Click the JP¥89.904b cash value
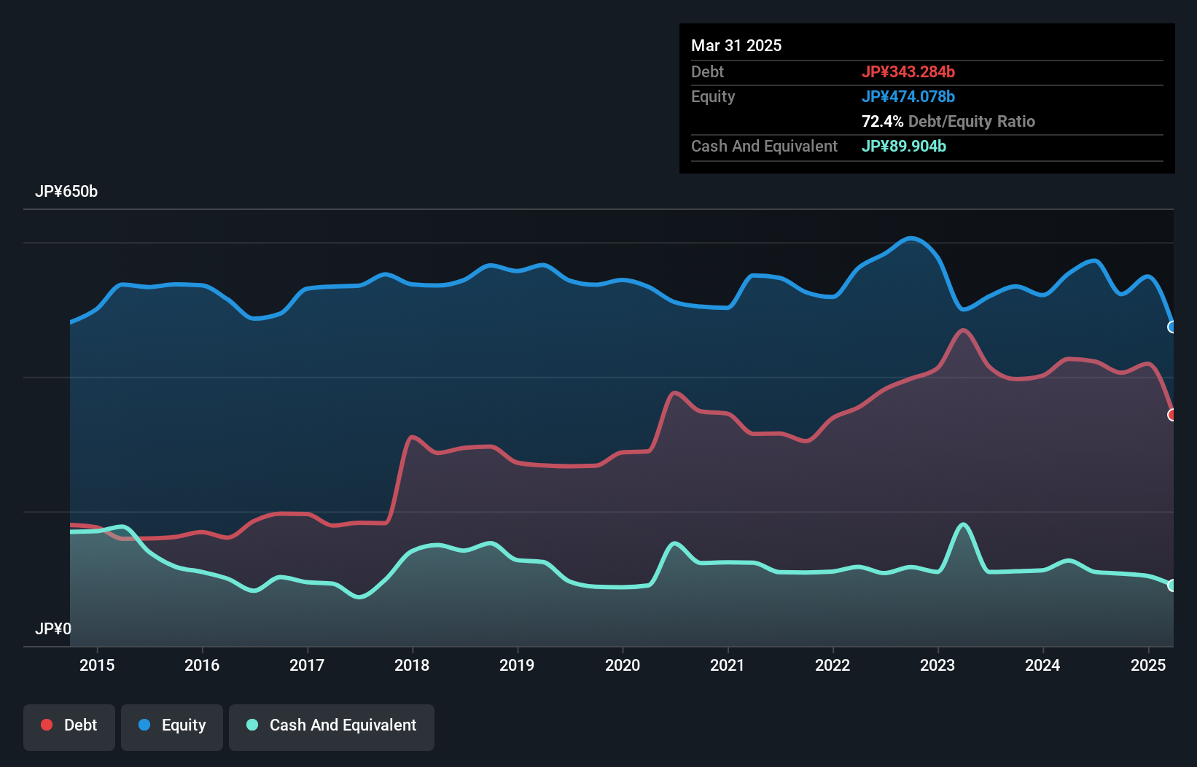 pyautogui.click(x=904, y=146)
